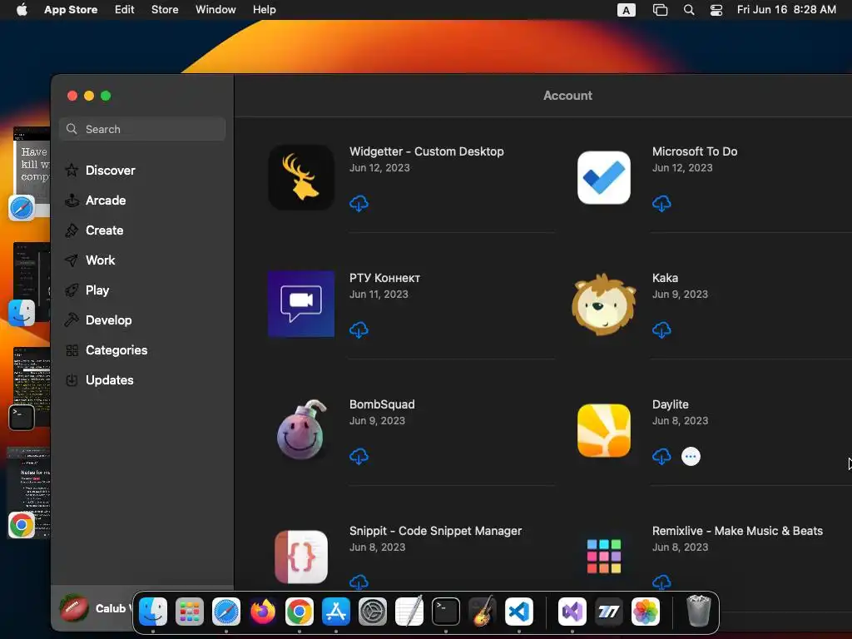Image resolution: width=852 pixels, height=639 pixels.
Task: Open the 7/7 app in the Dock
Action: tap(608, 612)
